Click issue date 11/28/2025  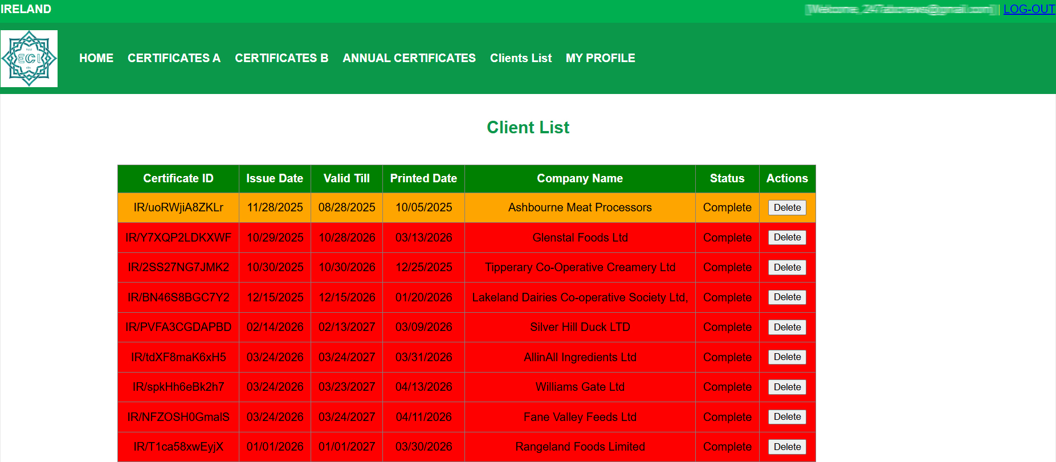pos(275,207)
